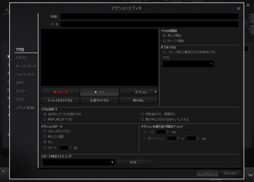Select 実行中に次のマクロをキューに入れる option
This screenshot has height=182, width=254.
142,119
